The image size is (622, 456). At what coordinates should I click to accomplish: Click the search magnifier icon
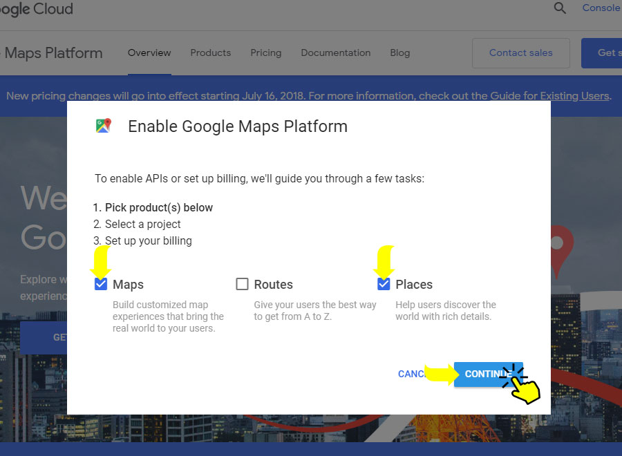[x=560, y=8]
